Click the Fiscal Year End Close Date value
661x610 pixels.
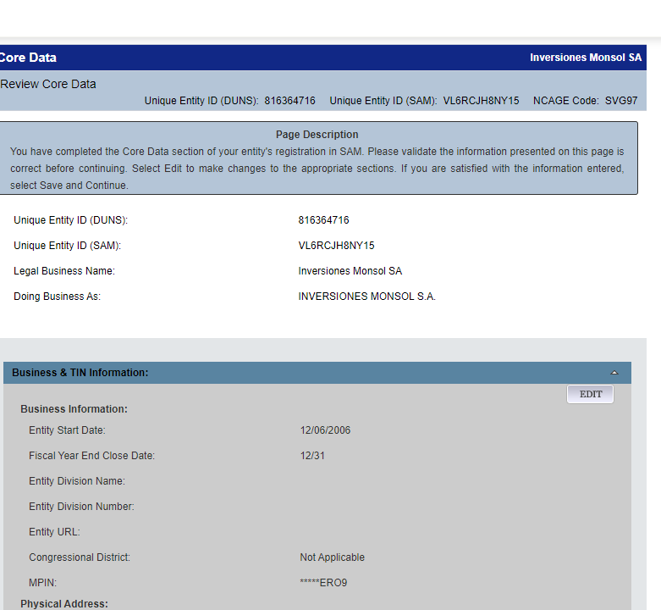pos(312,456)
